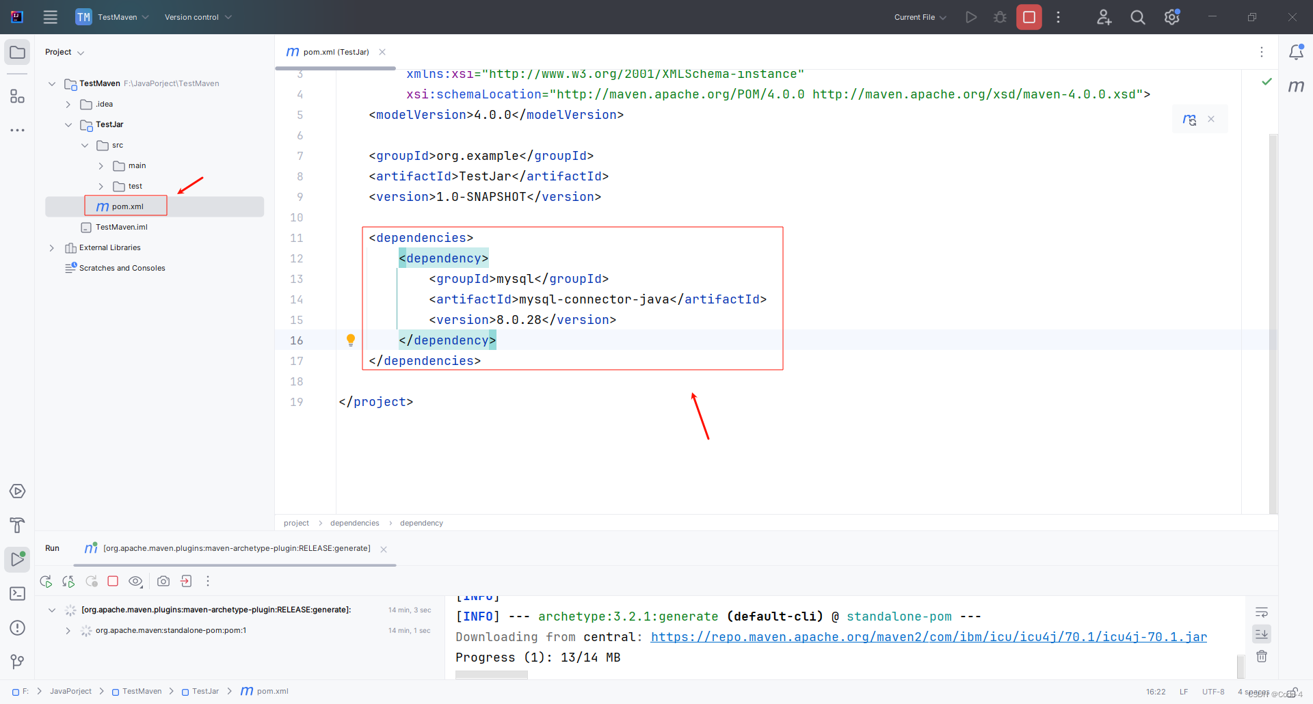
Task: Open Notifications bell
Action: click(1296, 52)
